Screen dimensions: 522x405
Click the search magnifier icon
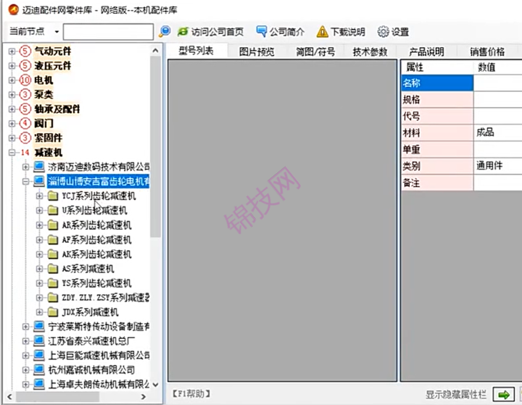(x=165, y=32)
